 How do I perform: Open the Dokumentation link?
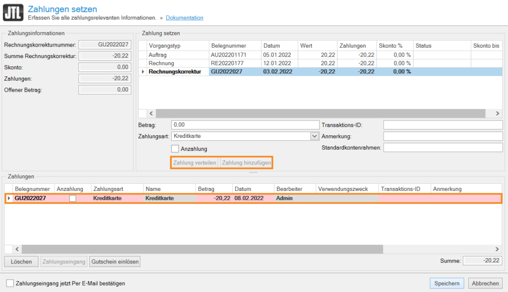pyautogui.click(x=185, y=18)
